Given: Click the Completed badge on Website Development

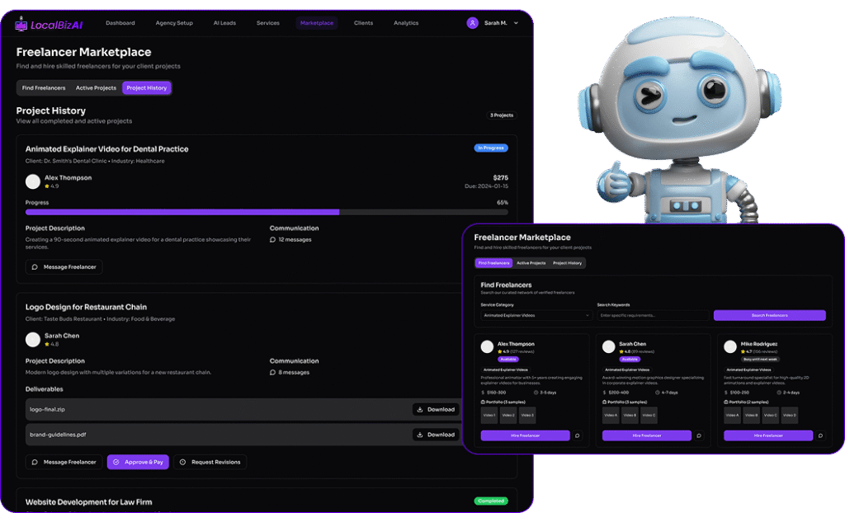Looking at the screenshot, I should 491,501.
